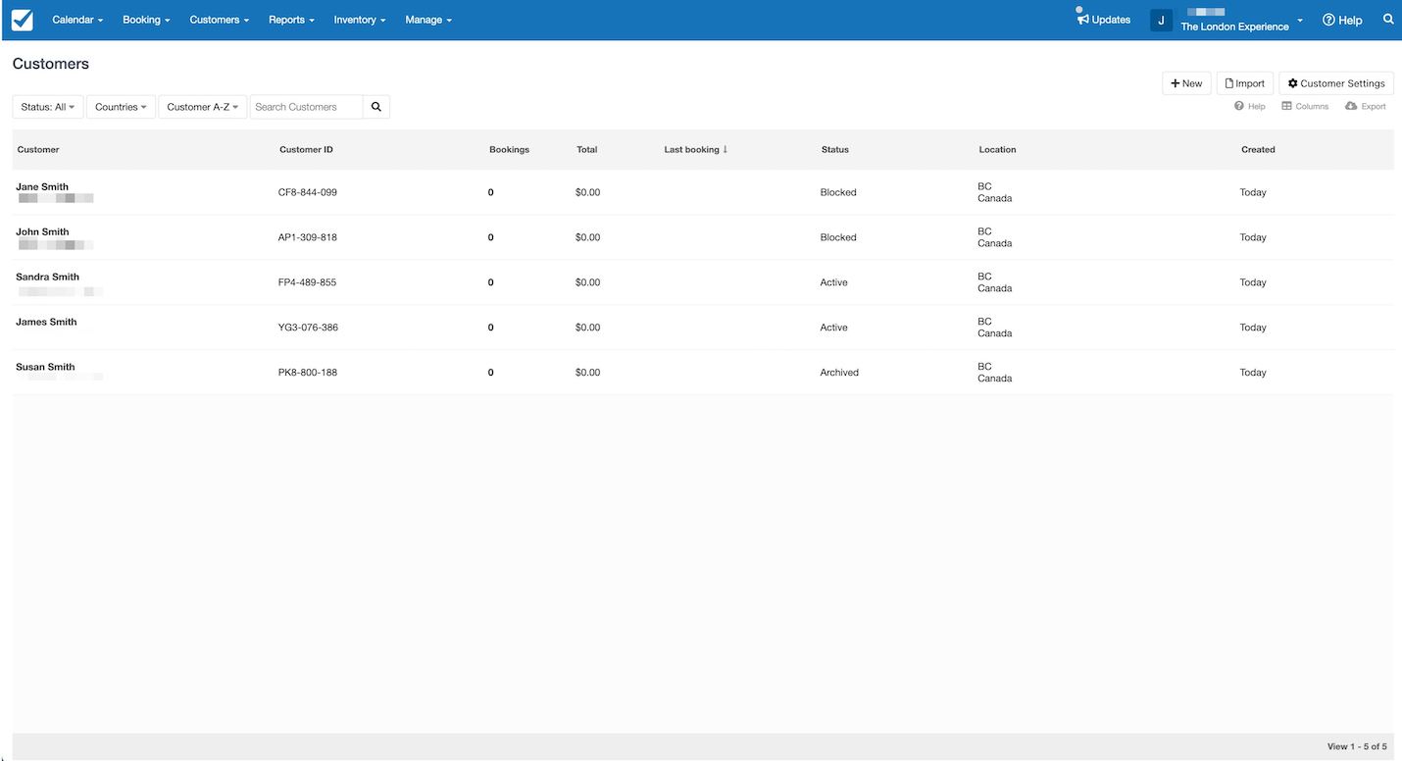
Task: Click the small Help link under Customer Settings
Action: coord(1250,106)
